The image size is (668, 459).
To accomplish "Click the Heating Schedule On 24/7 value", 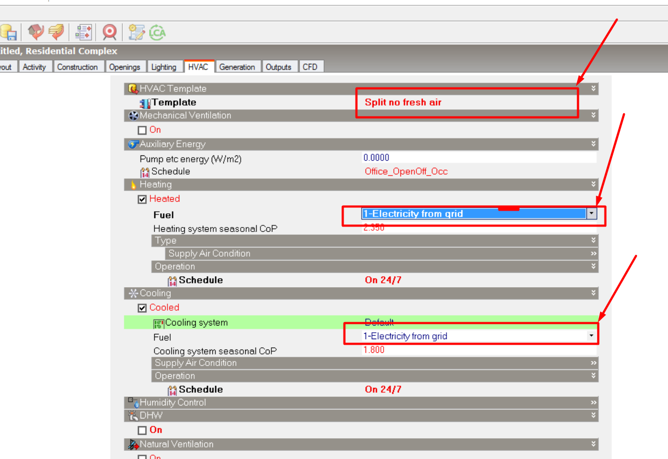I will point(383,280).
